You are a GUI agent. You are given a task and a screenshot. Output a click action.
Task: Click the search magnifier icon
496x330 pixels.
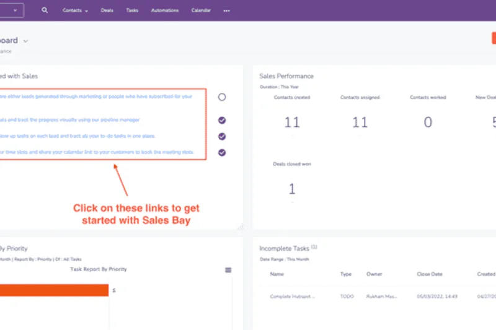point(45,10)
